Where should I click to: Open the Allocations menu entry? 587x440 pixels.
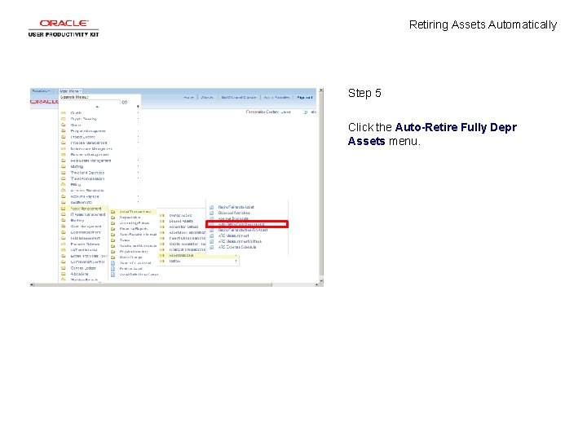tap(79, 274)
